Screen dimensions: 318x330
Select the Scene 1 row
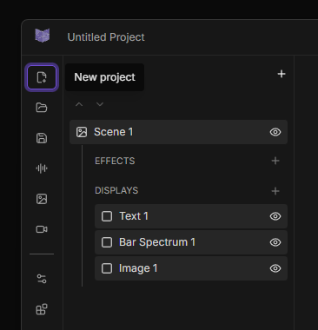178,132
